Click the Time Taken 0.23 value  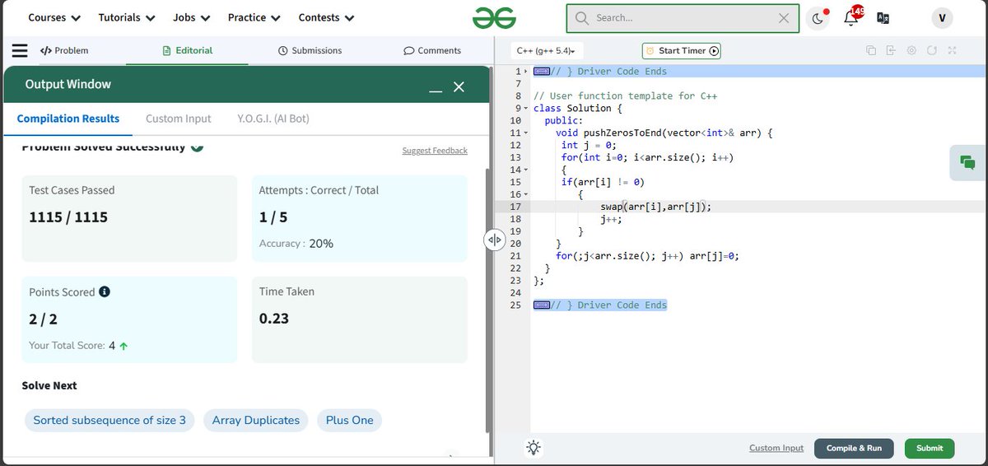click(x=274, y=319)
